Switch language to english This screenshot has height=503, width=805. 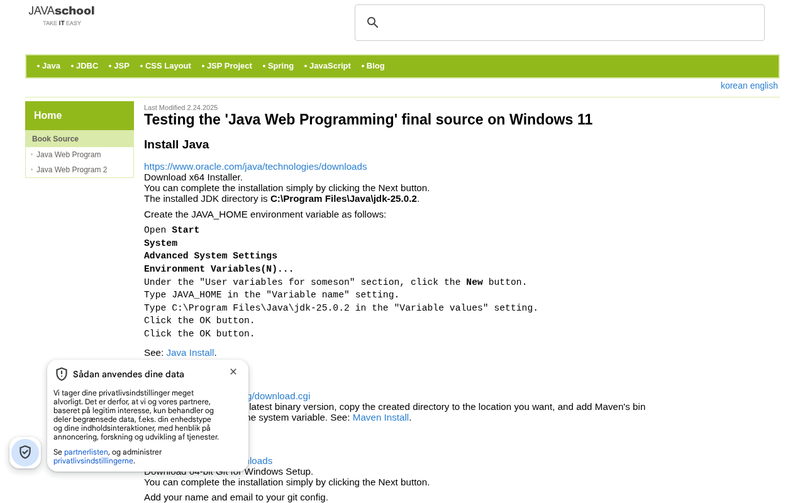point(764,86)
